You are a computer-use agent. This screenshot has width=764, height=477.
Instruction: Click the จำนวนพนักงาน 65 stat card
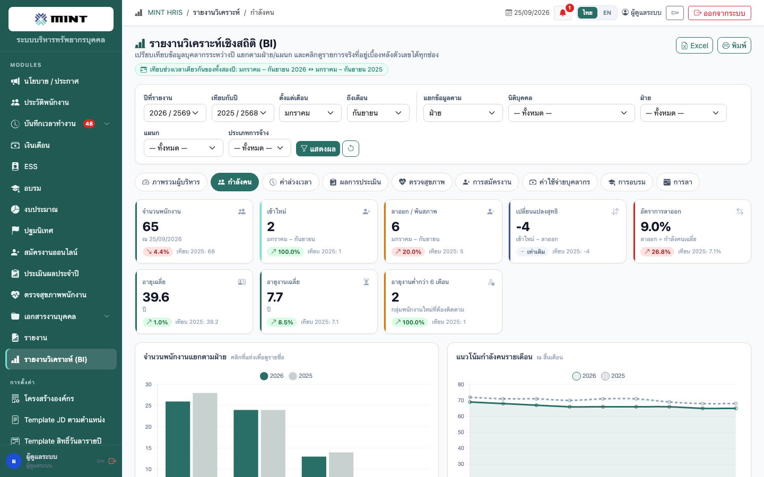click(194, 231)
